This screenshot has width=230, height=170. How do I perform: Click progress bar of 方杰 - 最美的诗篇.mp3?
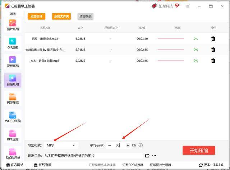171,61
